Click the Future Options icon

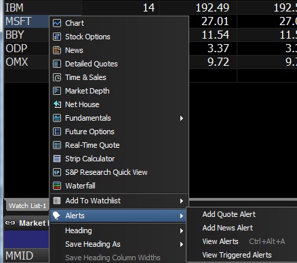point(57,131)
